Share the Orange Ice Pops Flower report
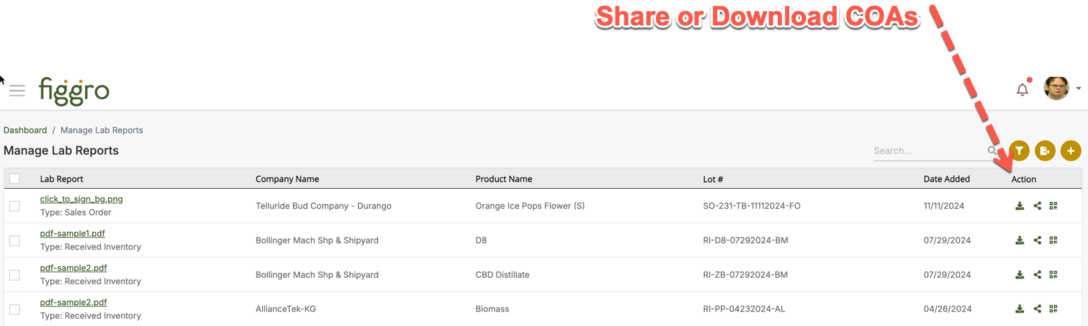The width and height of the screenshot is (1088, 326). [x=1037, y=206]
